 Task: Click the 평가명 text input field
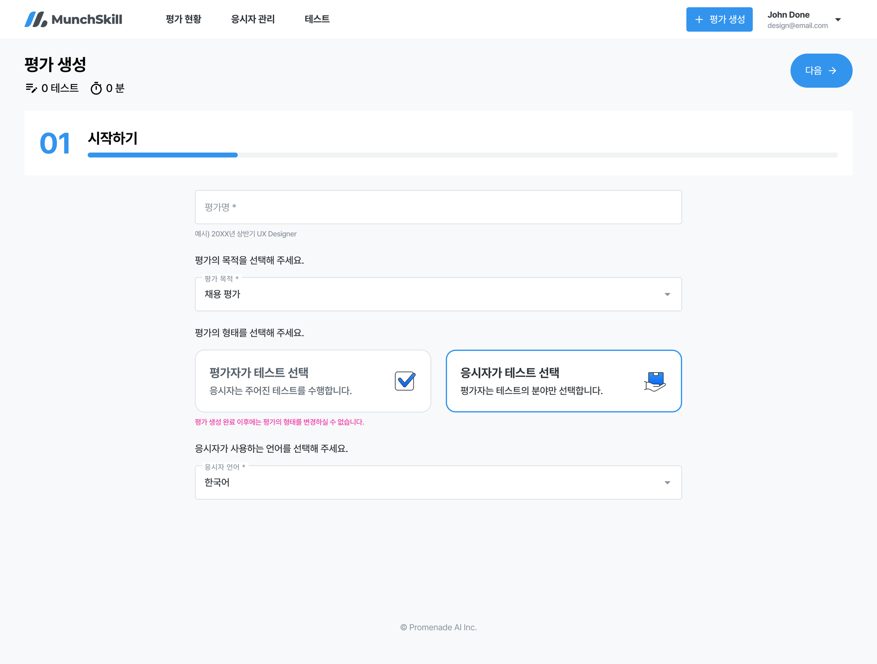tap(438, 207)
